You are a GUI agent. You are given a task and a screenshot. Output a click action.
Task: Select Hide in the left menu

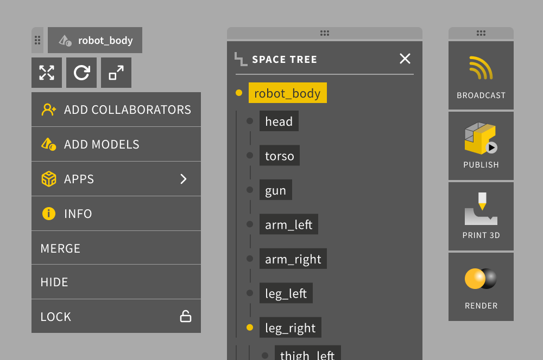(116, 282)
